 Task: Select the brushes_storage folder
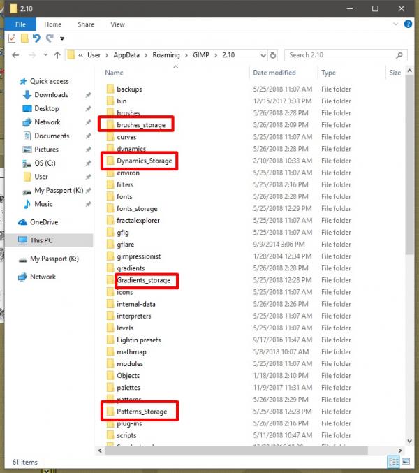141,125
